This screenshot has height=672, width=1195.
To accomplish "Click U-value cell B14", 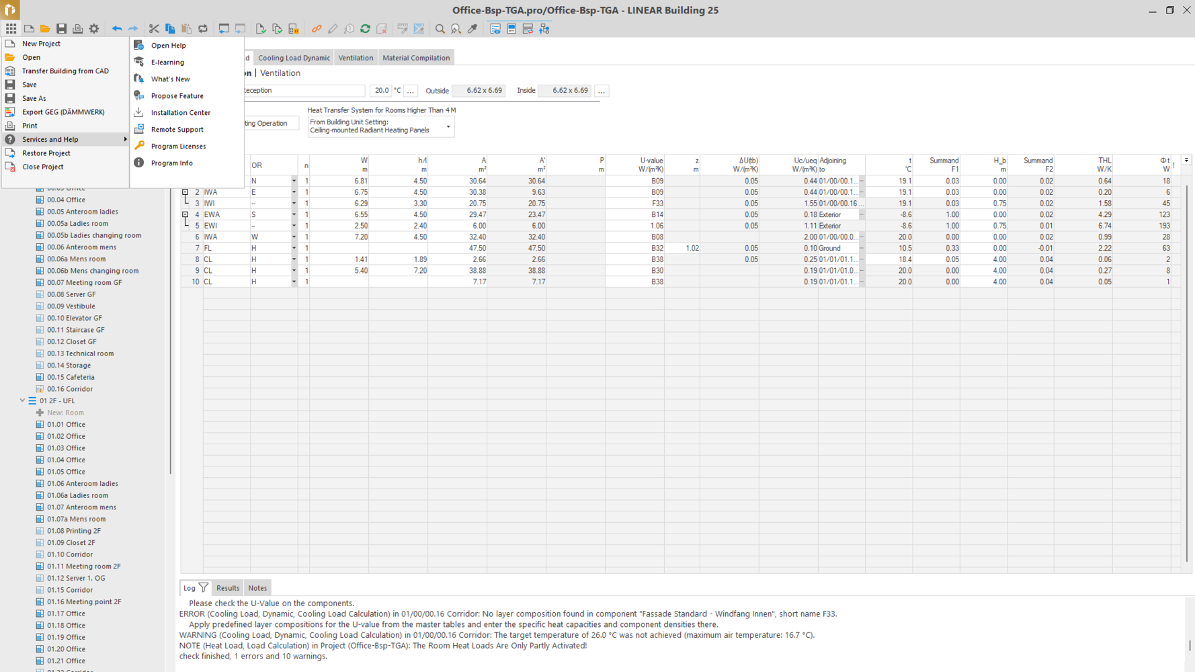I will click(x=634, y=214).
